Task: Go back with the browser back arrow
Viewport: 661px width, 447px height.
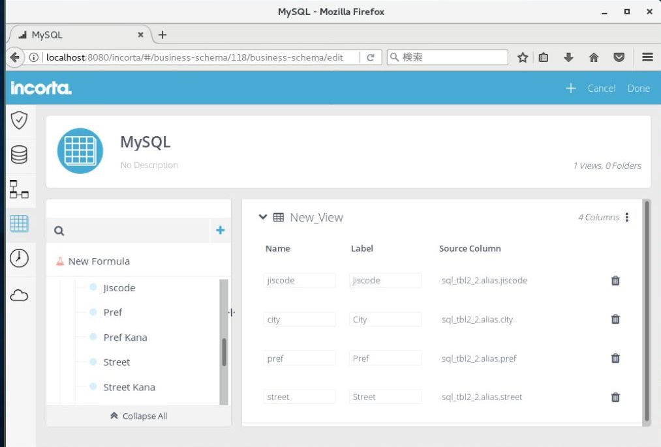Action: coord(15,57)
